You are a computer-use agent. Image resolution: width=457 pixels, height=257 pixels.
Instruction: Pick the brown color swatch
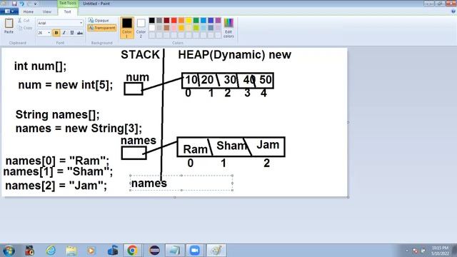point(166,28)
